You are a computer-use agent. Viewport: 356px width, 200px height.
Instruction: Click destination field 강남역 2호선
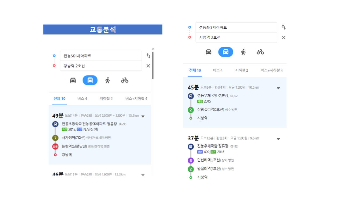[x=101, y=66]
